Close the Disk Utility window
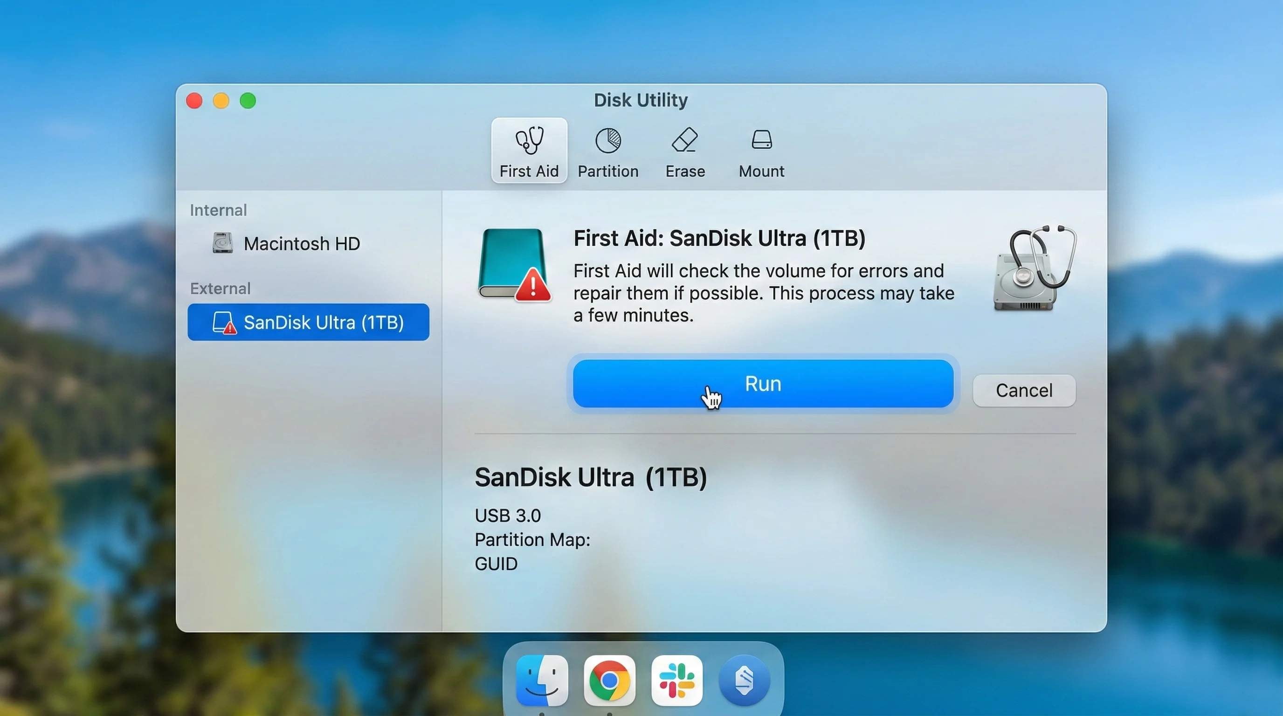 click(194, 101)
